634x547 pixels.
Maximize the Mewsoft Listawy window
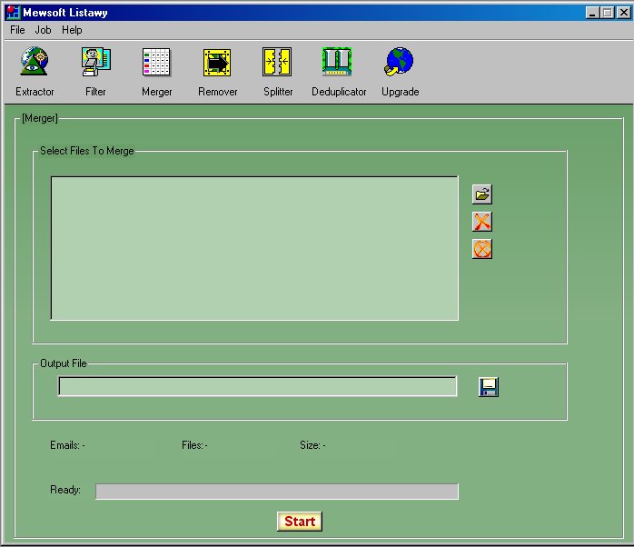(608, 13)
